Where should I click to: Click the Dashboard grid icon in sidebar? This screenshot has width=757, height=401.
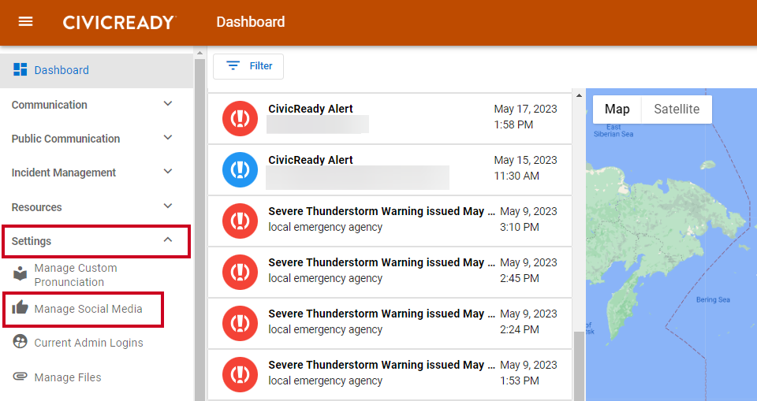(x=21, y=69)
